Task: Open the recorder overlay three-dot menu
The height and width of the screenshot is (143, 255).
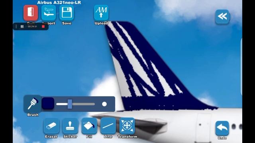Action: [x=16, y=27]
